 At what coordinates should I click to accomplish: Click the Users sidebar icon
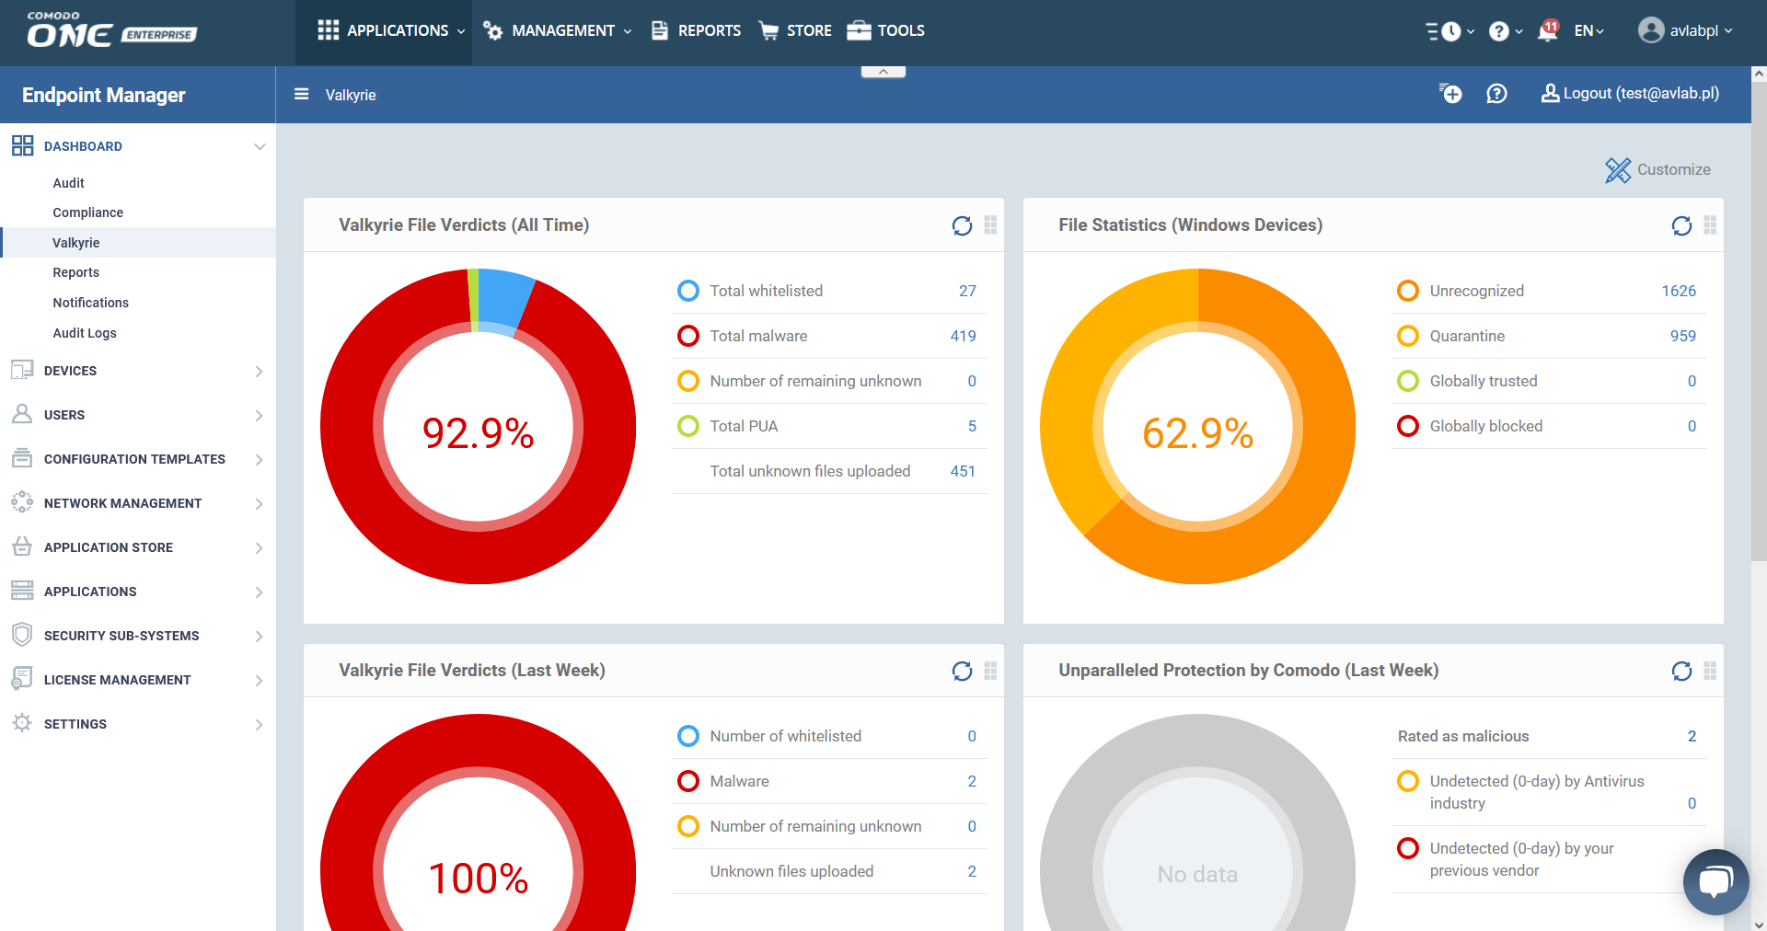(x=22, y=414)
